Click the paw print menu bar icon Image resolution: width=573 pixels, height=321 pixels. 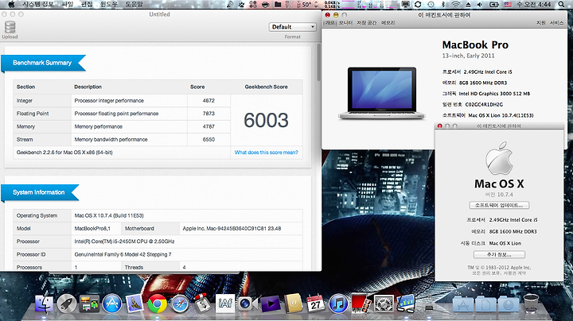pyautogui.click(x=241, y=5)
